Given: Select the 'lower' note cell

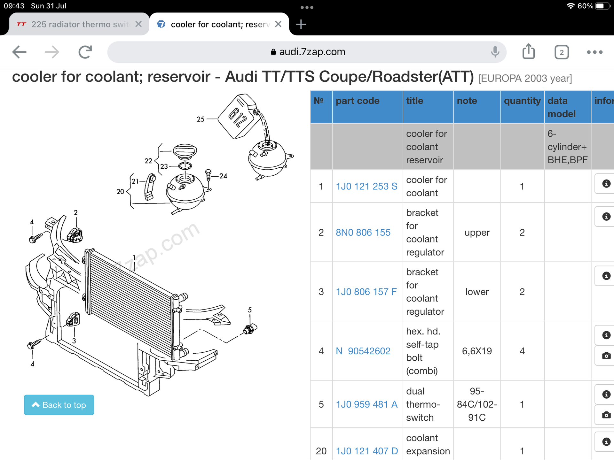Looking at the screenshot, I should [477, 292].
